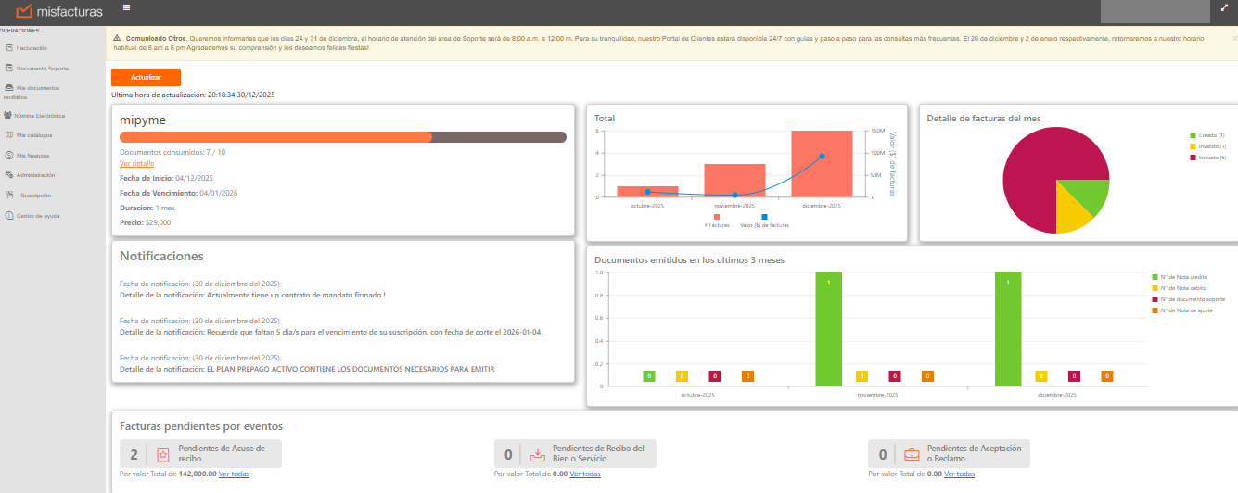Screen dimensions: 1238x493
Task: Open Documento Soporte from the sidebar
Action: pyautogui.click(x=42, y=69)
